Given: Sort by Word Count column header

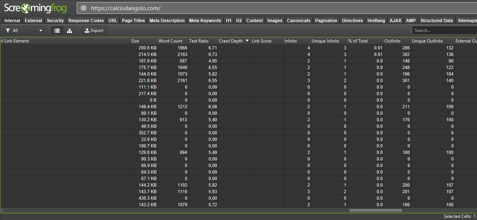Looking at the screenshot, I should tap(170, 41).
